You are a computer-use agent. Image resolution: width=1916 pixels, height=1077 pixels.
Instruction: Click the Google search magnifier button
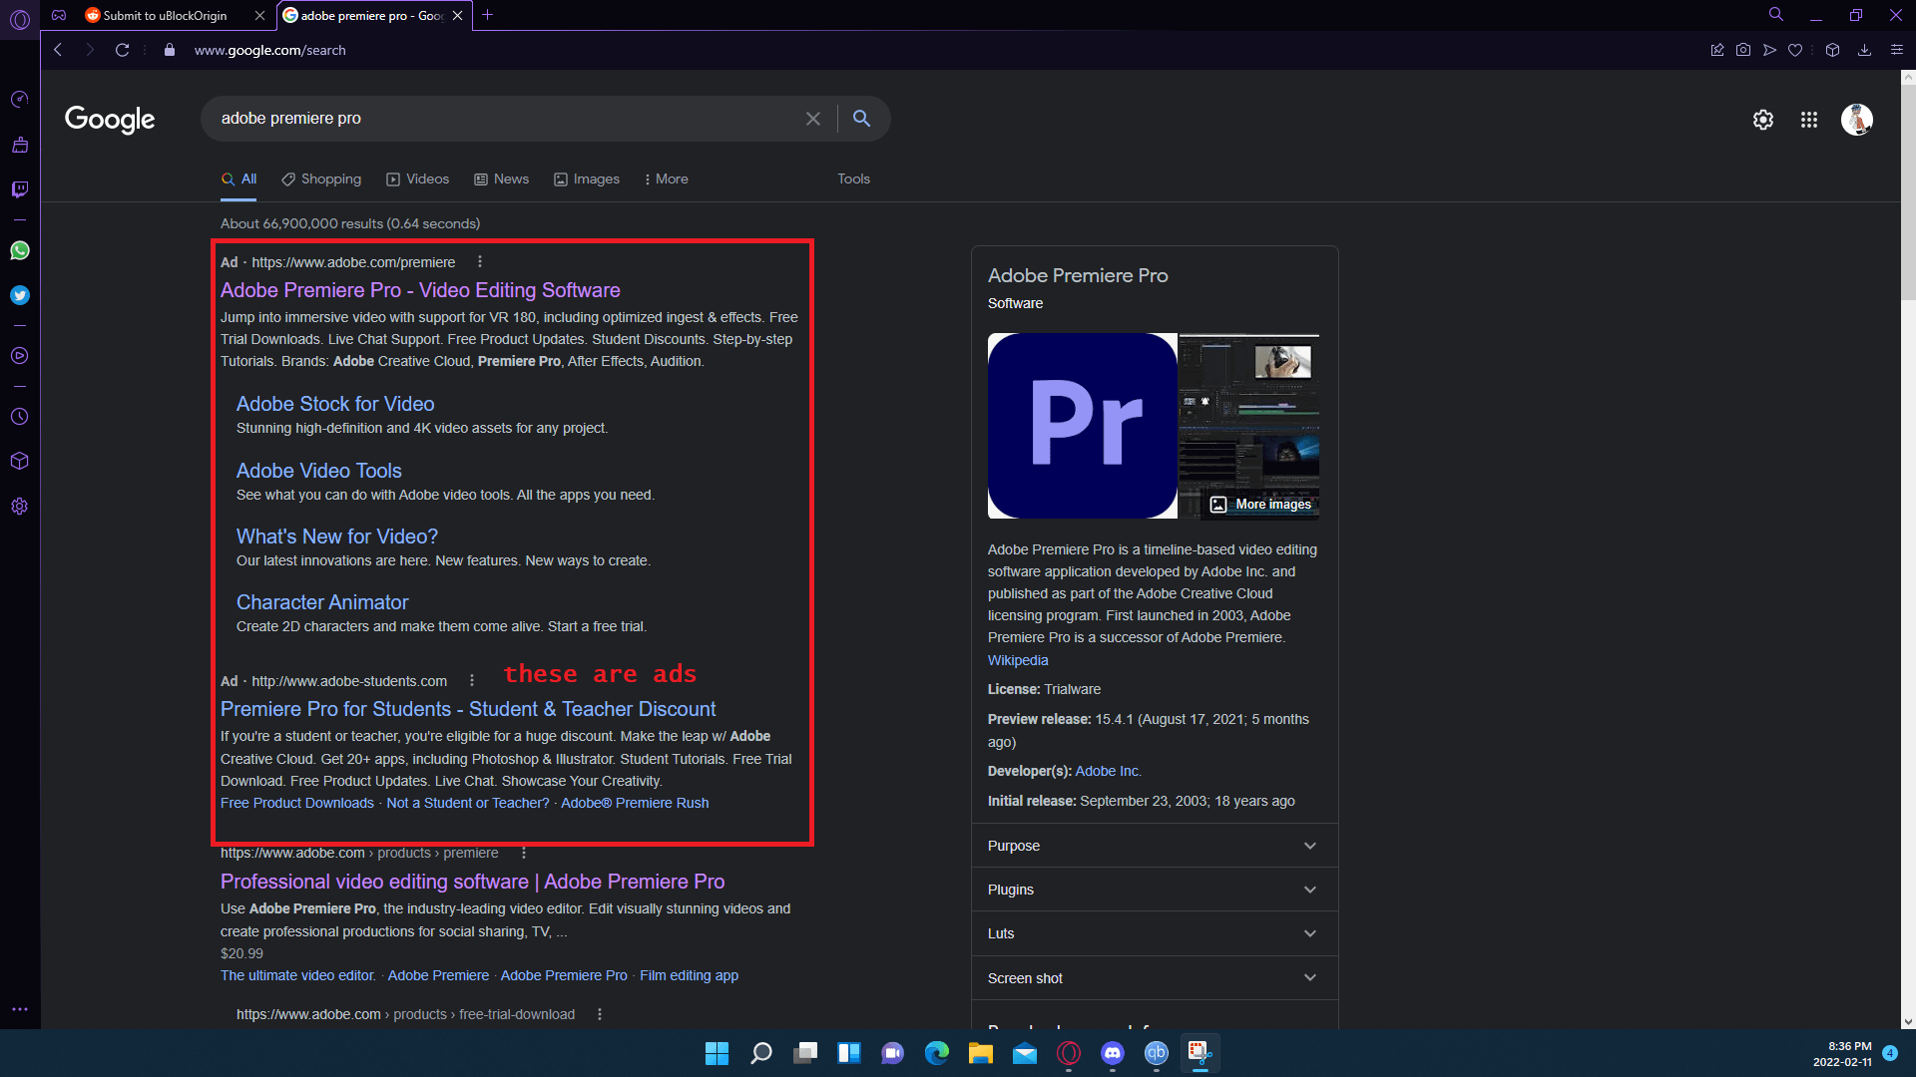click(x=861, y=119)
